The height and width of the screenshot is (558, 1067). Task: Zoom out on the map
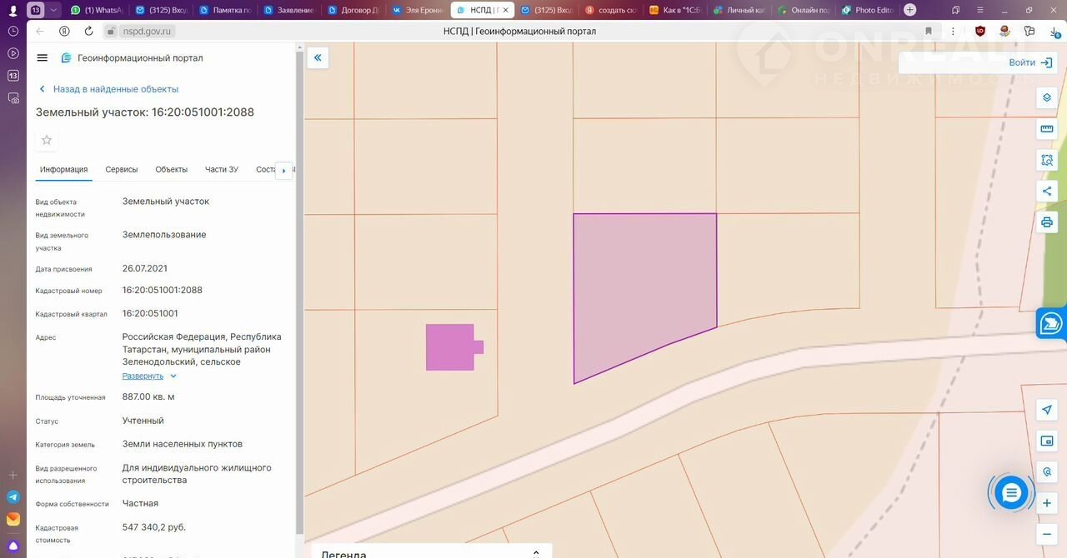pos(1047,534)
